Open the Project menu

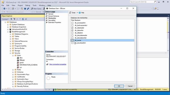click(20, 5)
